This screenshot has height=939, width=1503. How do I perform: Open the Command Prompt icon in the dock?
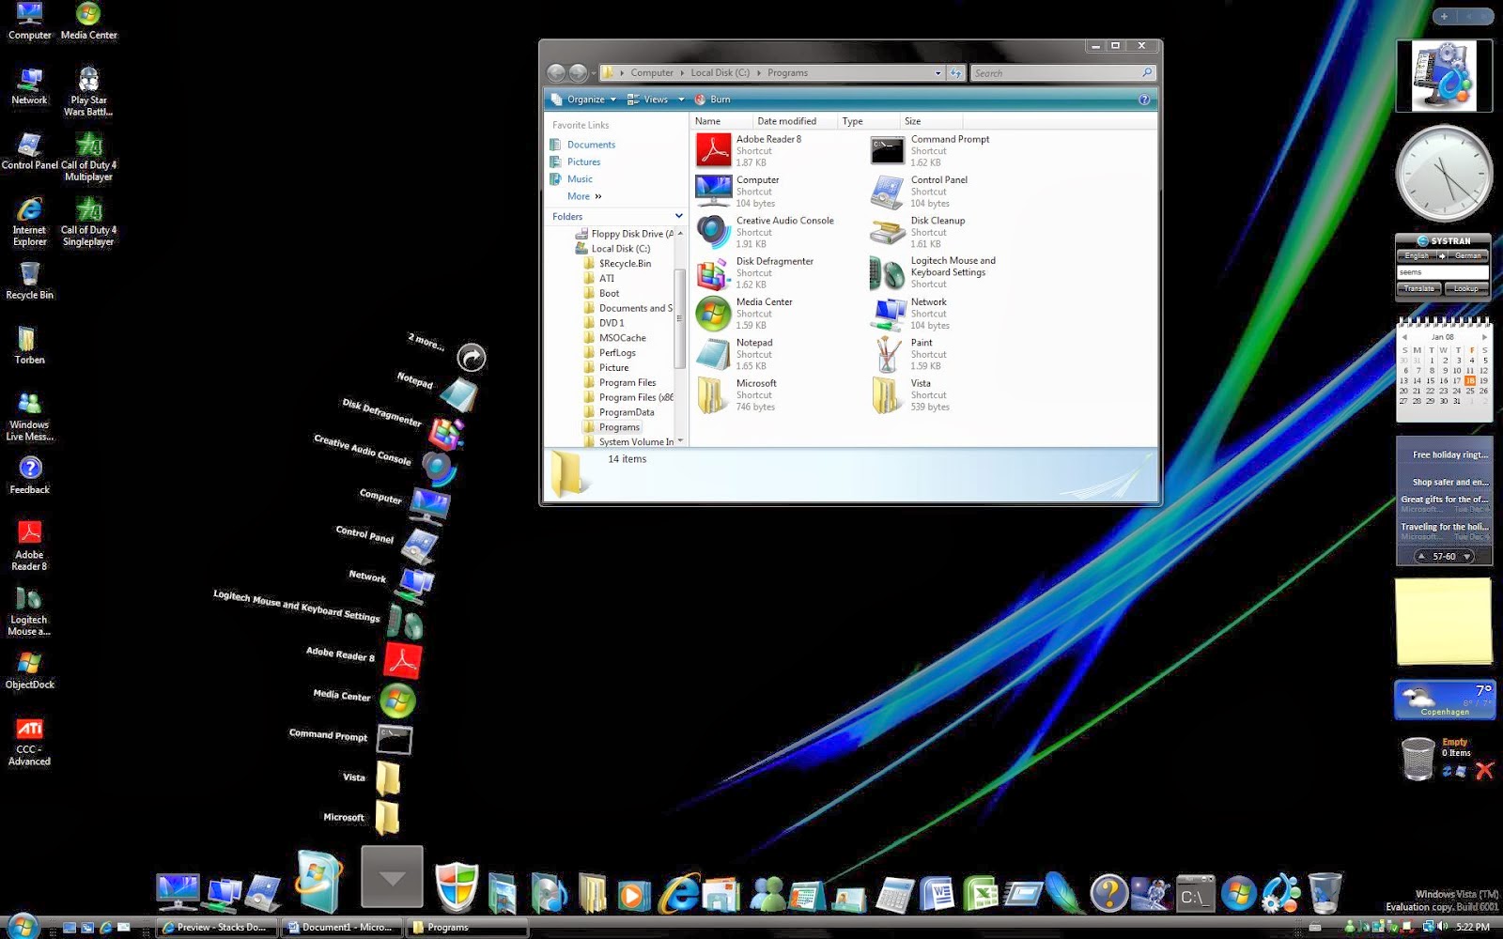point(1195,895)
